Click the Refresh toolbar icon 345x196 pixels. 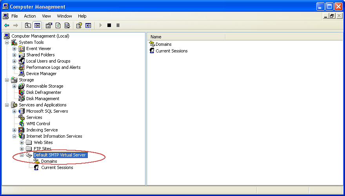(x=58, y=25)
